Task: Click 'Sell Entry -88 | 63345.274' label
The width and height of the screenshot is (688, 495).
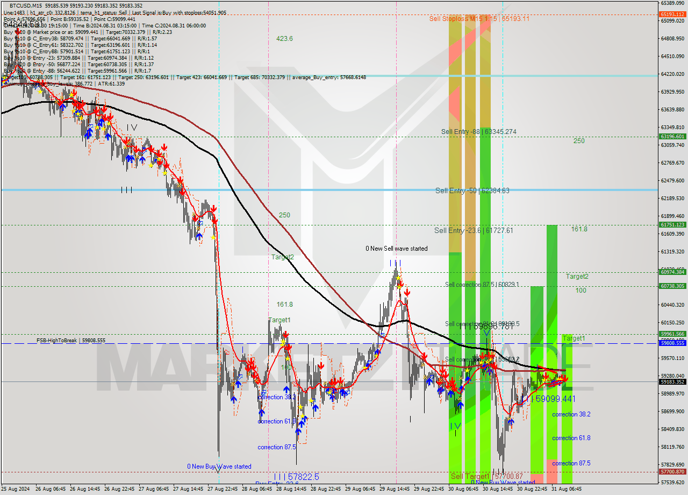Action: tap(478, 131)
